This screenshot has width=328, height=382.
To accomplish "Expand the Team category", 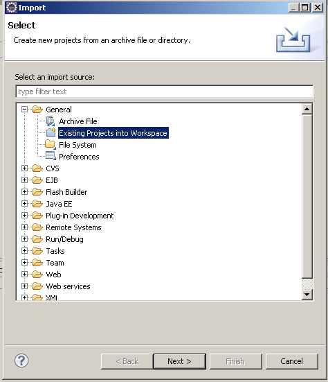I will click(x=24, y=262).
